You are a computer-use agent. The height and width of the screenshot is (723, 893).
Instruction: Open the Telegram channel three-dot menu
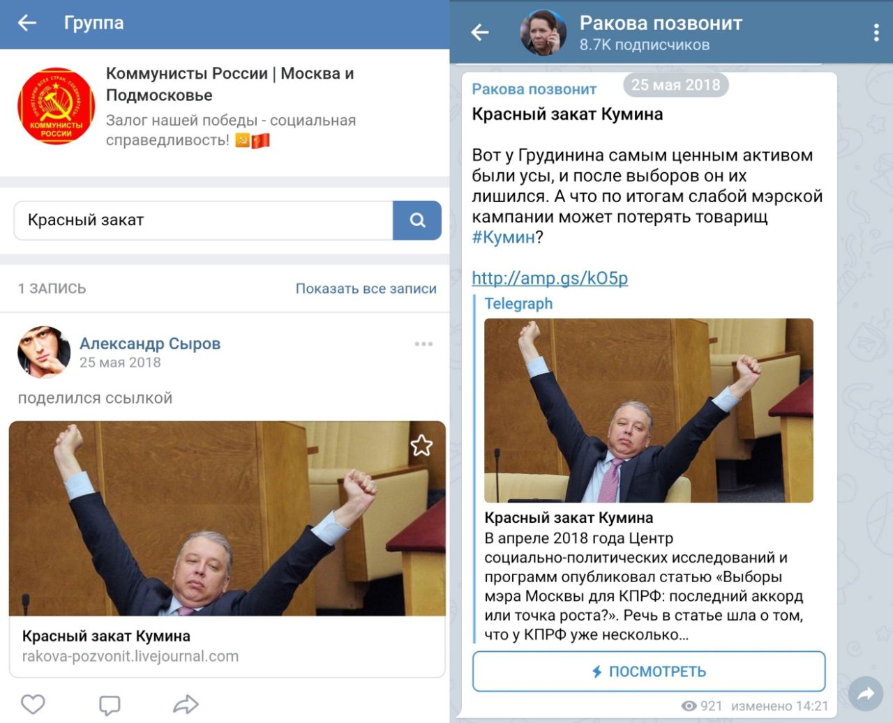coord(876,32)
